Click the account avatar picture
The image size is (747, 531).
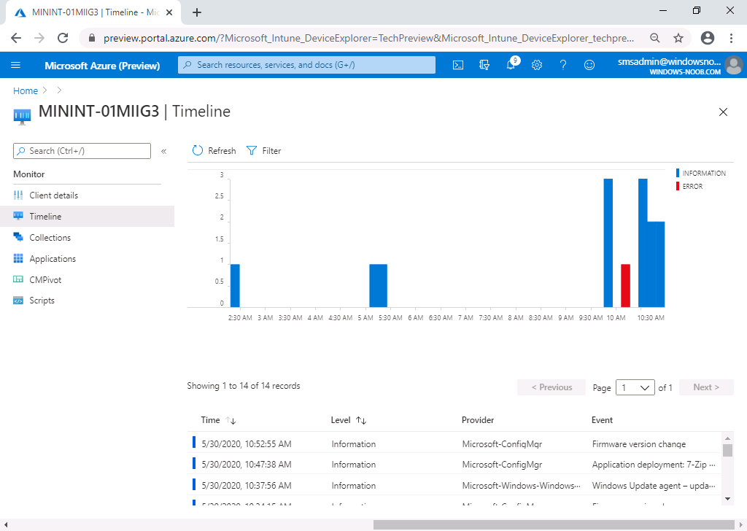(734, 65)
